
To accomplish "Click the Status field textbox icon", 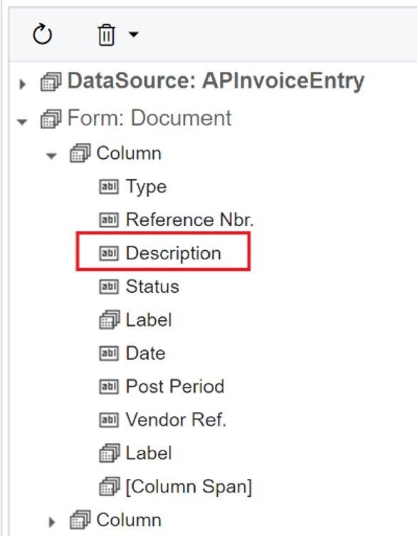I will [109, 287].
